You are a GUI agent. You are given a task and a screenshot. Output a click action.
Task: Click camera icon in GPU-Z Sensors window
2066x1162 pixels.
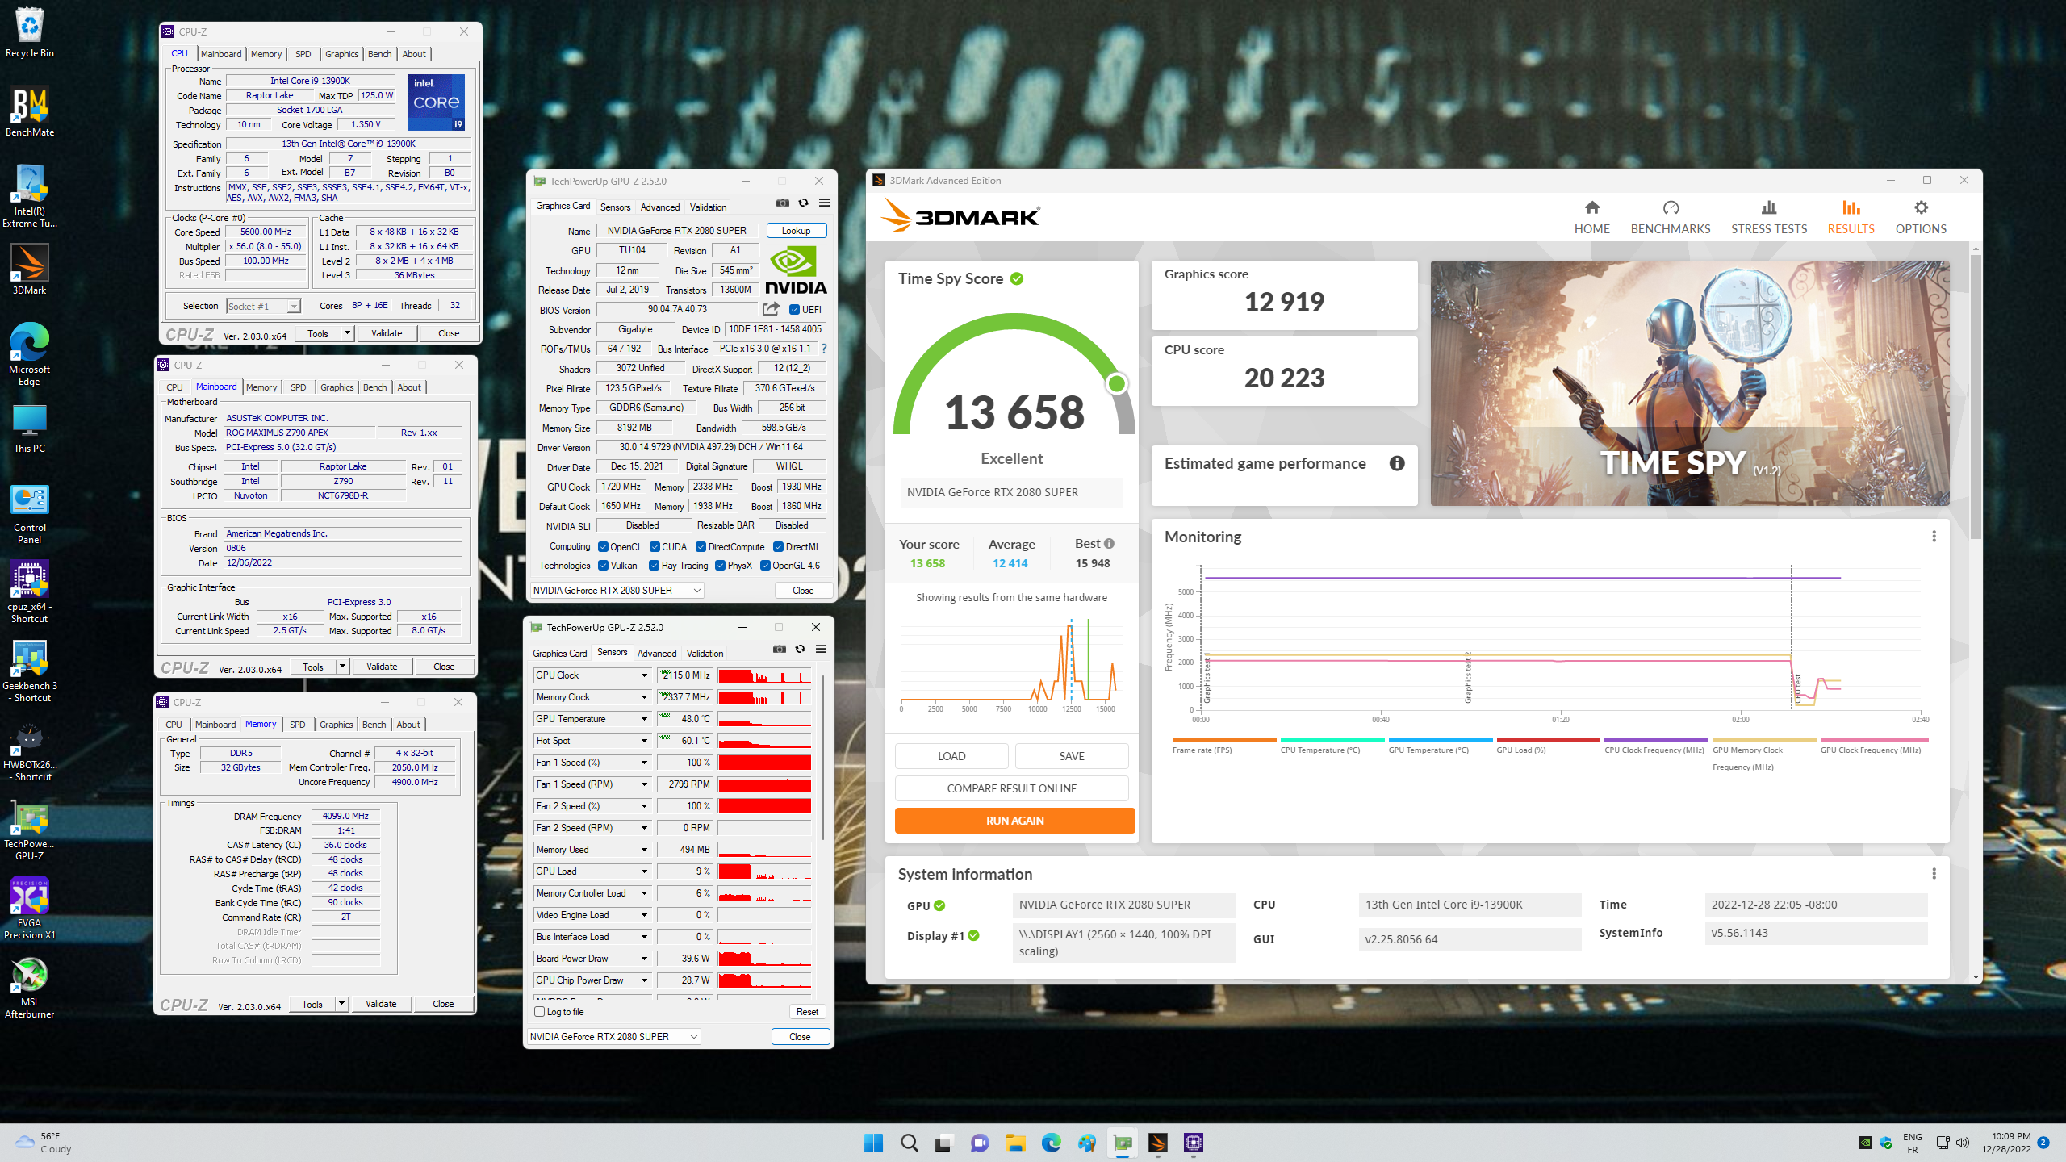pos(779,650)
